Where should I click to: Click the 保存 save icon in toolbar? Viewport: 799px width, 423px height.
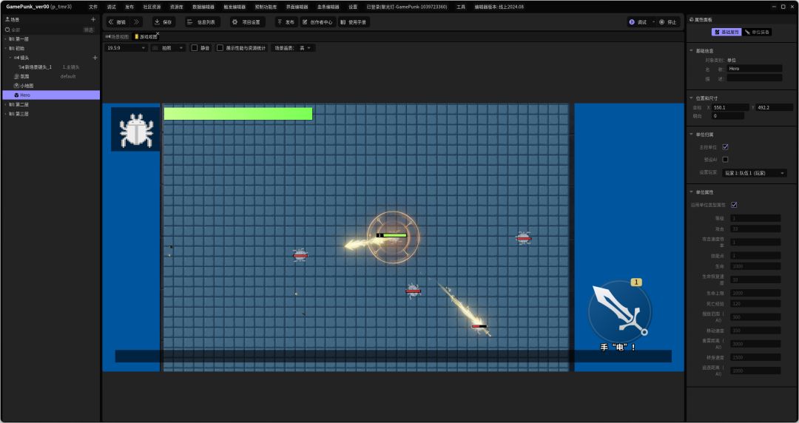pyautogui.click(x=158, y=22)
